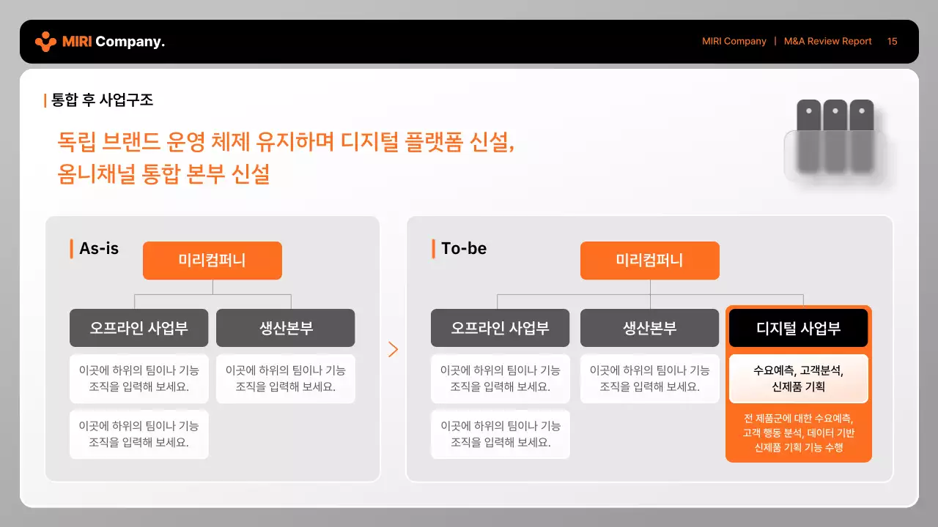Image resolution: width=938 pixels, height=527 pixels.
Task: Click the first placeholder text box under 오프라인 사업부
Action: click(x=139, y=378)
